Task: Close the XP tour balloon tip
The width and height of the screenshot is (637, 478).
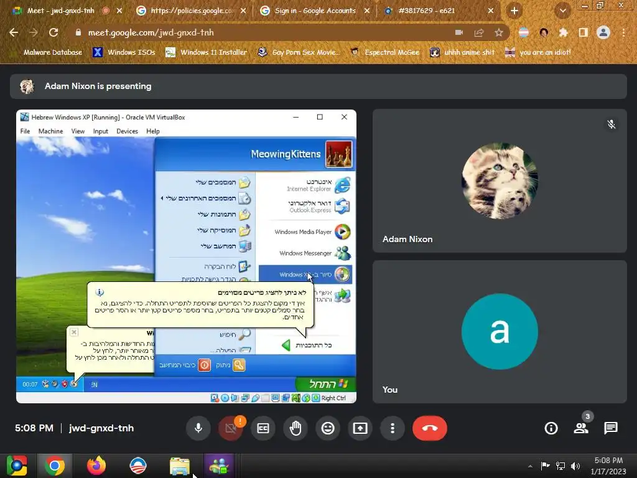Action: pos(73,332)
